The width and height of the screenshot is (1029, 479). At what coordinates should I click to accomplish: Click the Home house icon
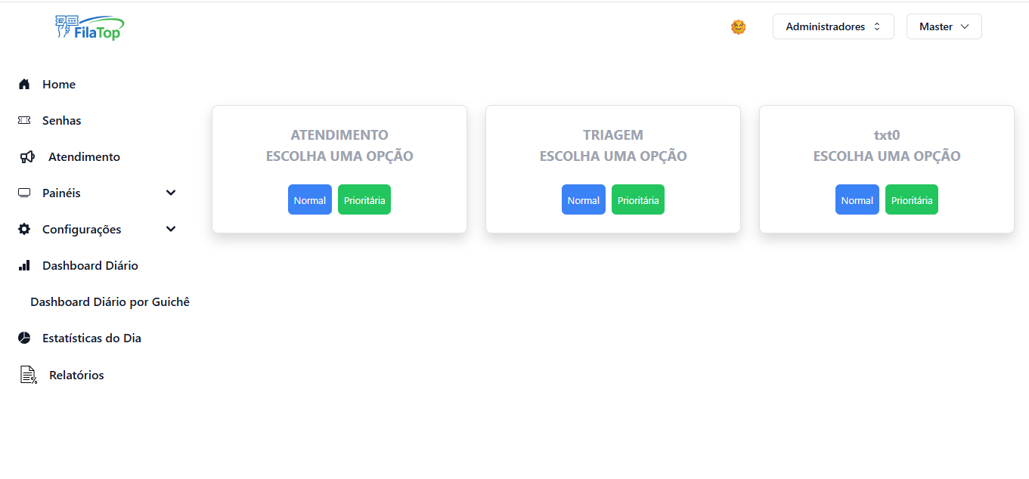point(24,85)
